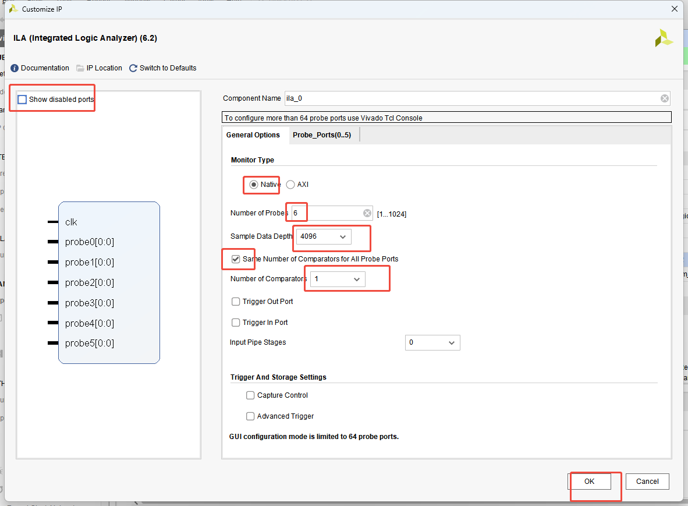Image resolution: width=688 pixels, height=506 pixels.
Task: Open the Documentation info icon
Action: 15,68
